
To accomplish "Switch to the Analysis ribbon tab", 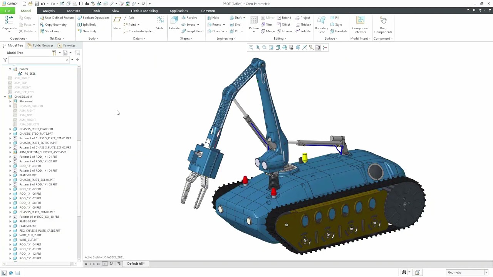I will (49, 11).
